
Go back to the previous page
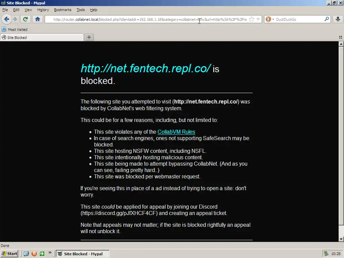click(x=7, y=19)
